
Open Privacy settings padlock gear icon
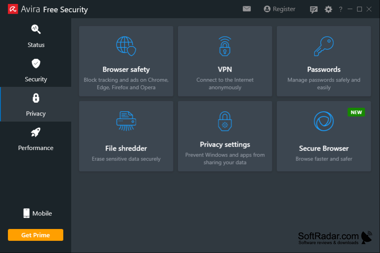coord(225,121)
